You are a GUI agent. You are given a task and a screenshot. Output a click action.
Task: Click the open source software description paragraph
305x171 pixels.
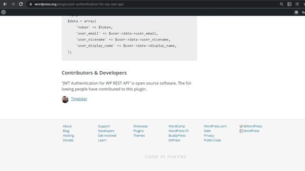[127, 86]
